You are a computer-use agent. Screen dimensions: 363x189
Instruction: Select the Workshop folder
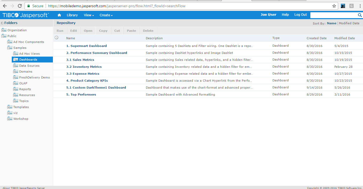click(x=21, y=119)
